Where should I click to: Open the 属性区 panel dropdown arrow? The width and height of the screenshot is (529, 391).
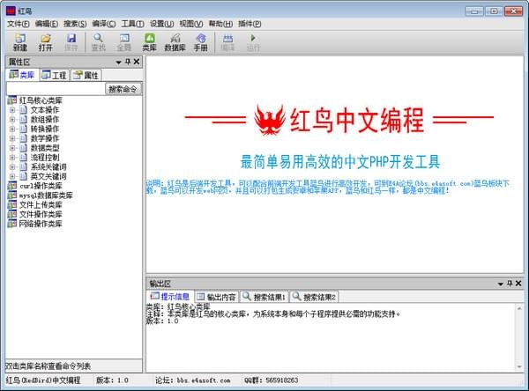point(117,63)
